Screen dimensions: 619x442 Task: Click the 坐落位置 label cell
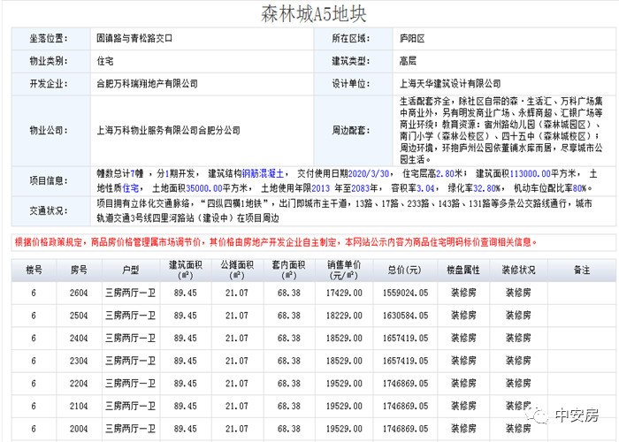tap(51, 38)
